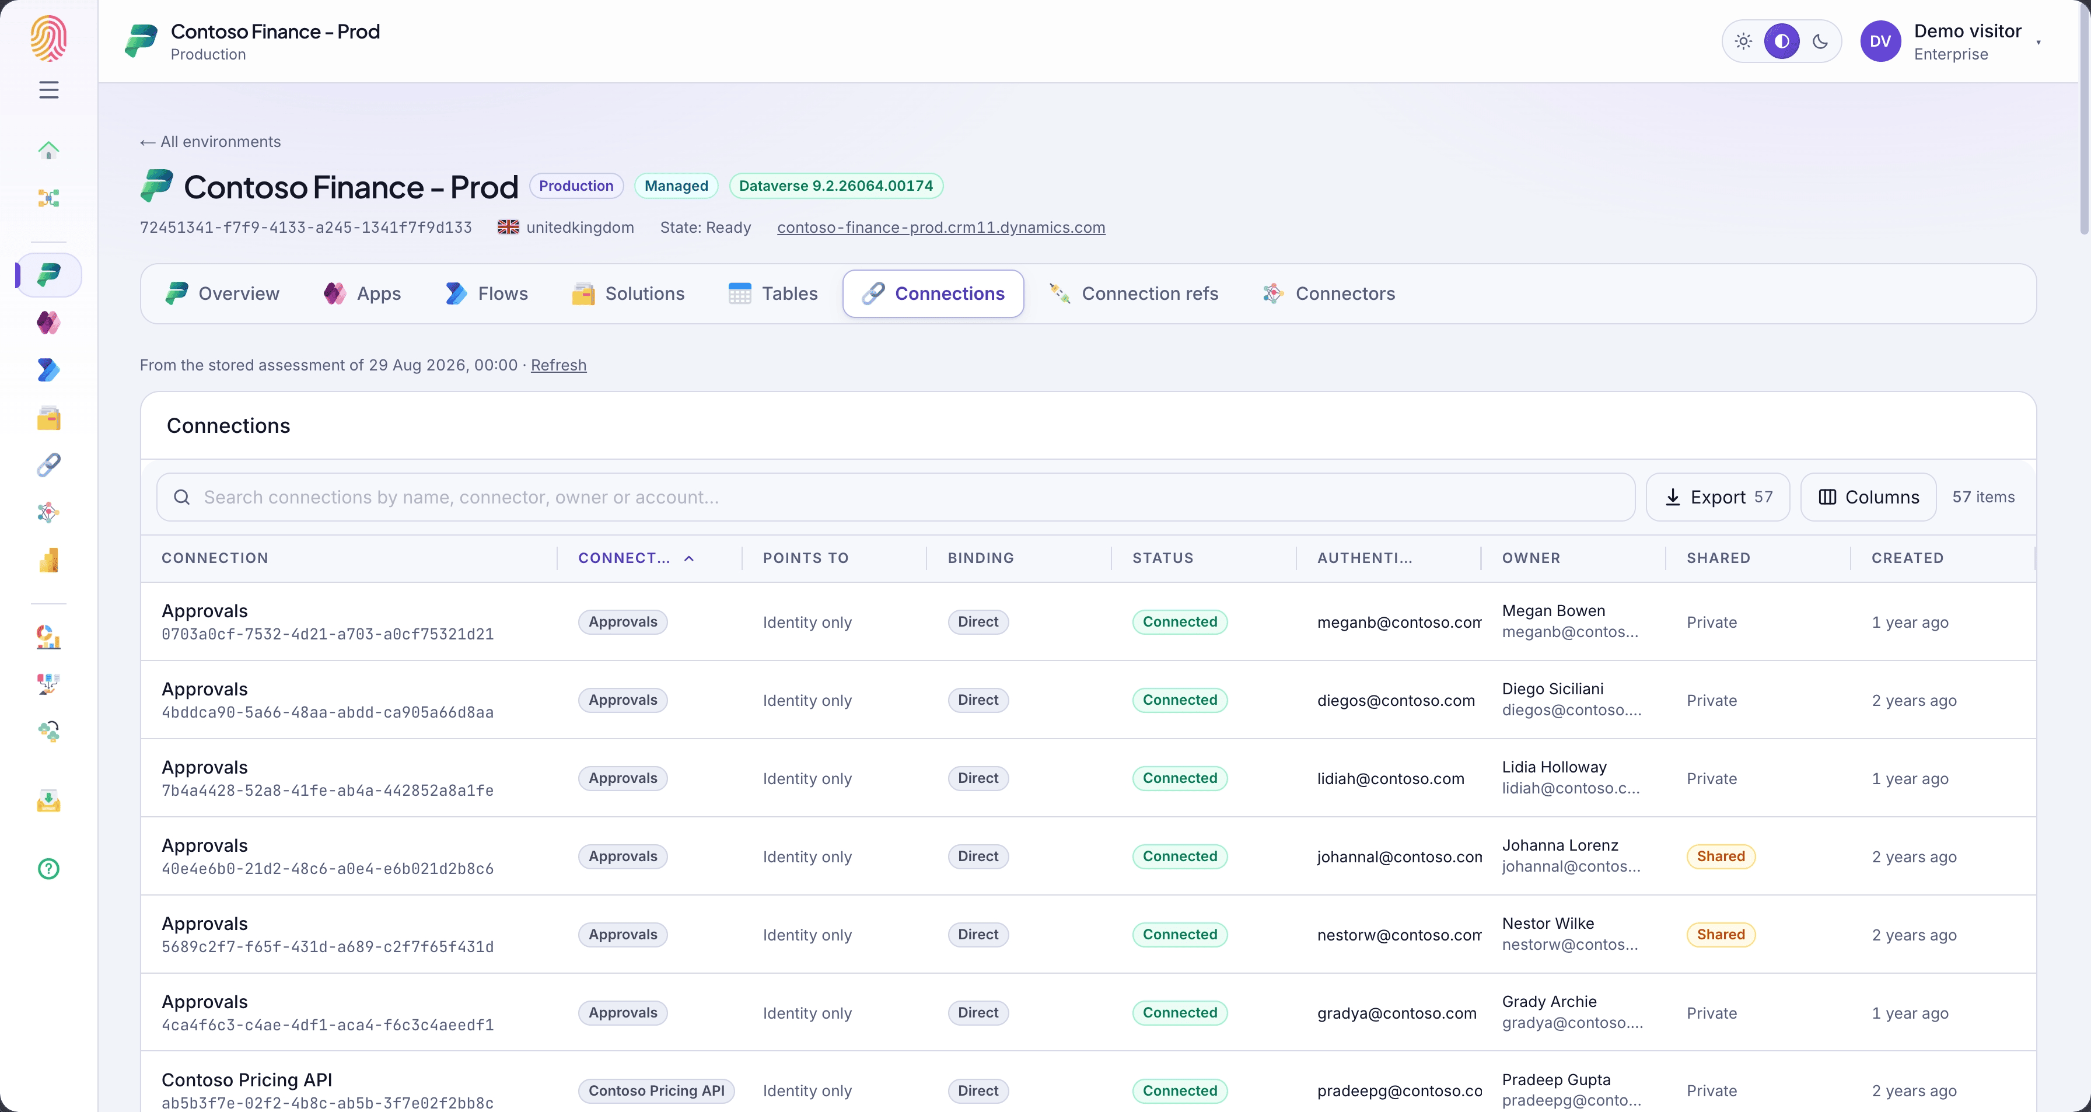This screenshot has width=2091, height=1112.
Task: Switch to the Tables tab
Action: click(773, 294)
